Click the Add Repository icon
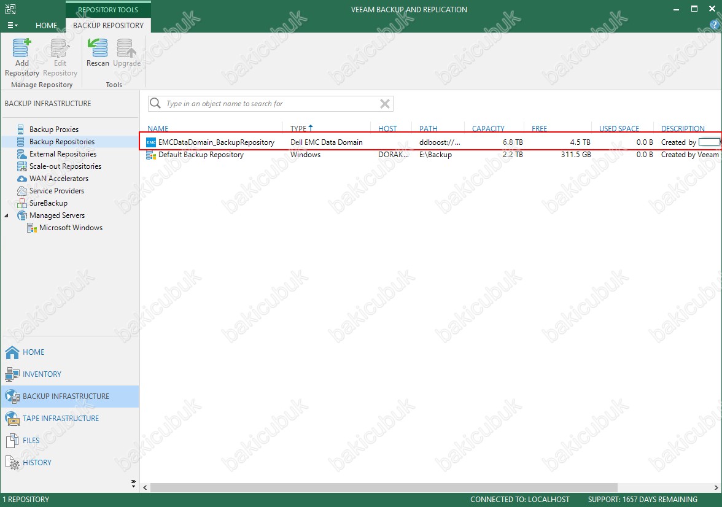The height and width of the screenshot is (507, 722). coord(21,48)
